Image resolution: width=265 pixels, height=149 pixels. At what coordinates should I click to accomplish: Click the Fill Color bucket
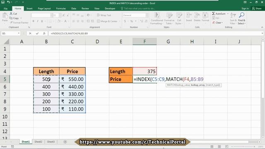(x=59, y=21)
